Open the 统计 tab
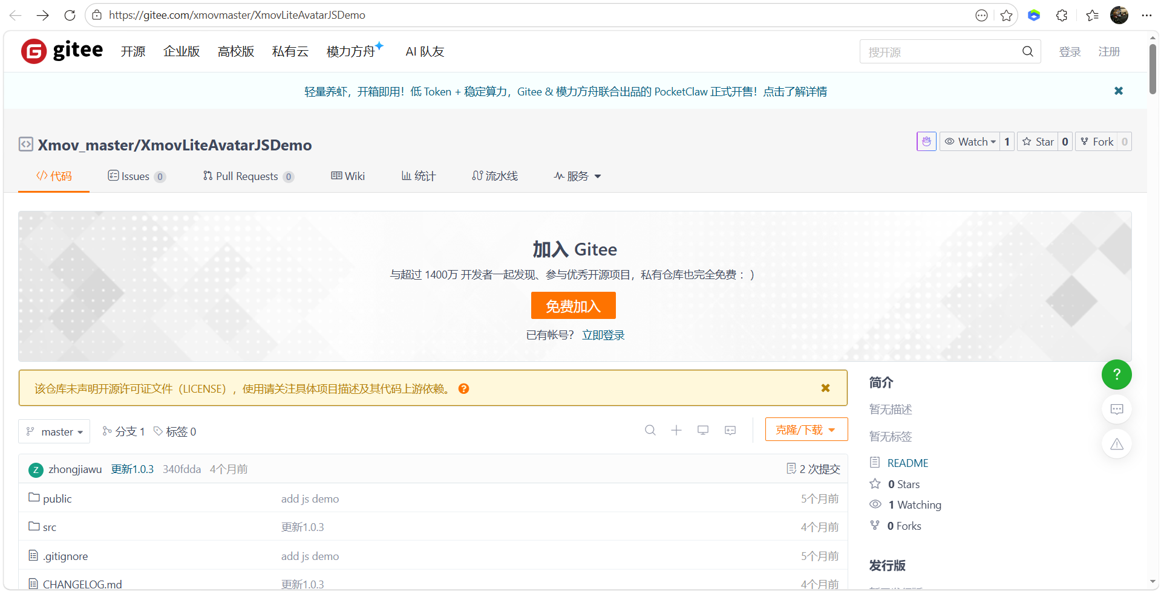The image size is (1161, 592). click(x=419, y=176)
